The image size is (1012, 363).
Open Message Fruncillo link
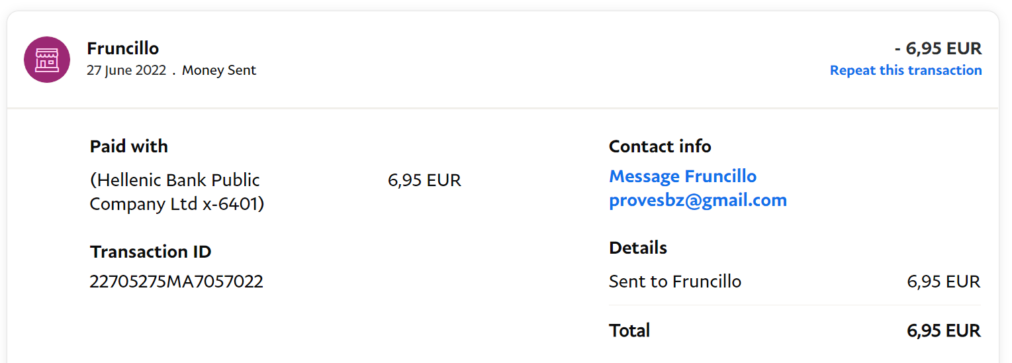coord(682,176)
